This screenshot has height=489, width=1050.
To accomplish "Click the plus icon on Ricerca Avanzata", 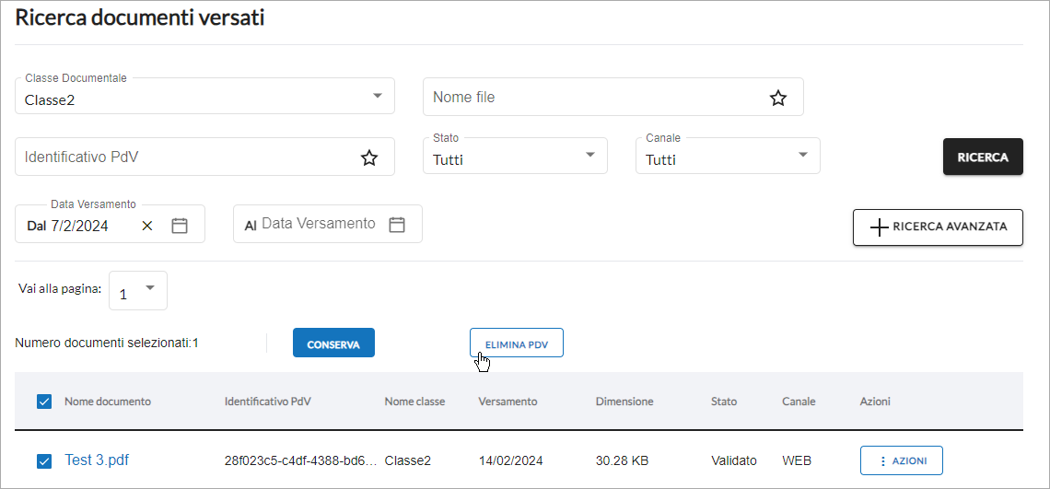I will tap(880, 227).
